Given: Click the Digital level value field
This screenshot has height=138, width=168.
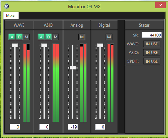Looking at the screenshot, I should [100, 127].
